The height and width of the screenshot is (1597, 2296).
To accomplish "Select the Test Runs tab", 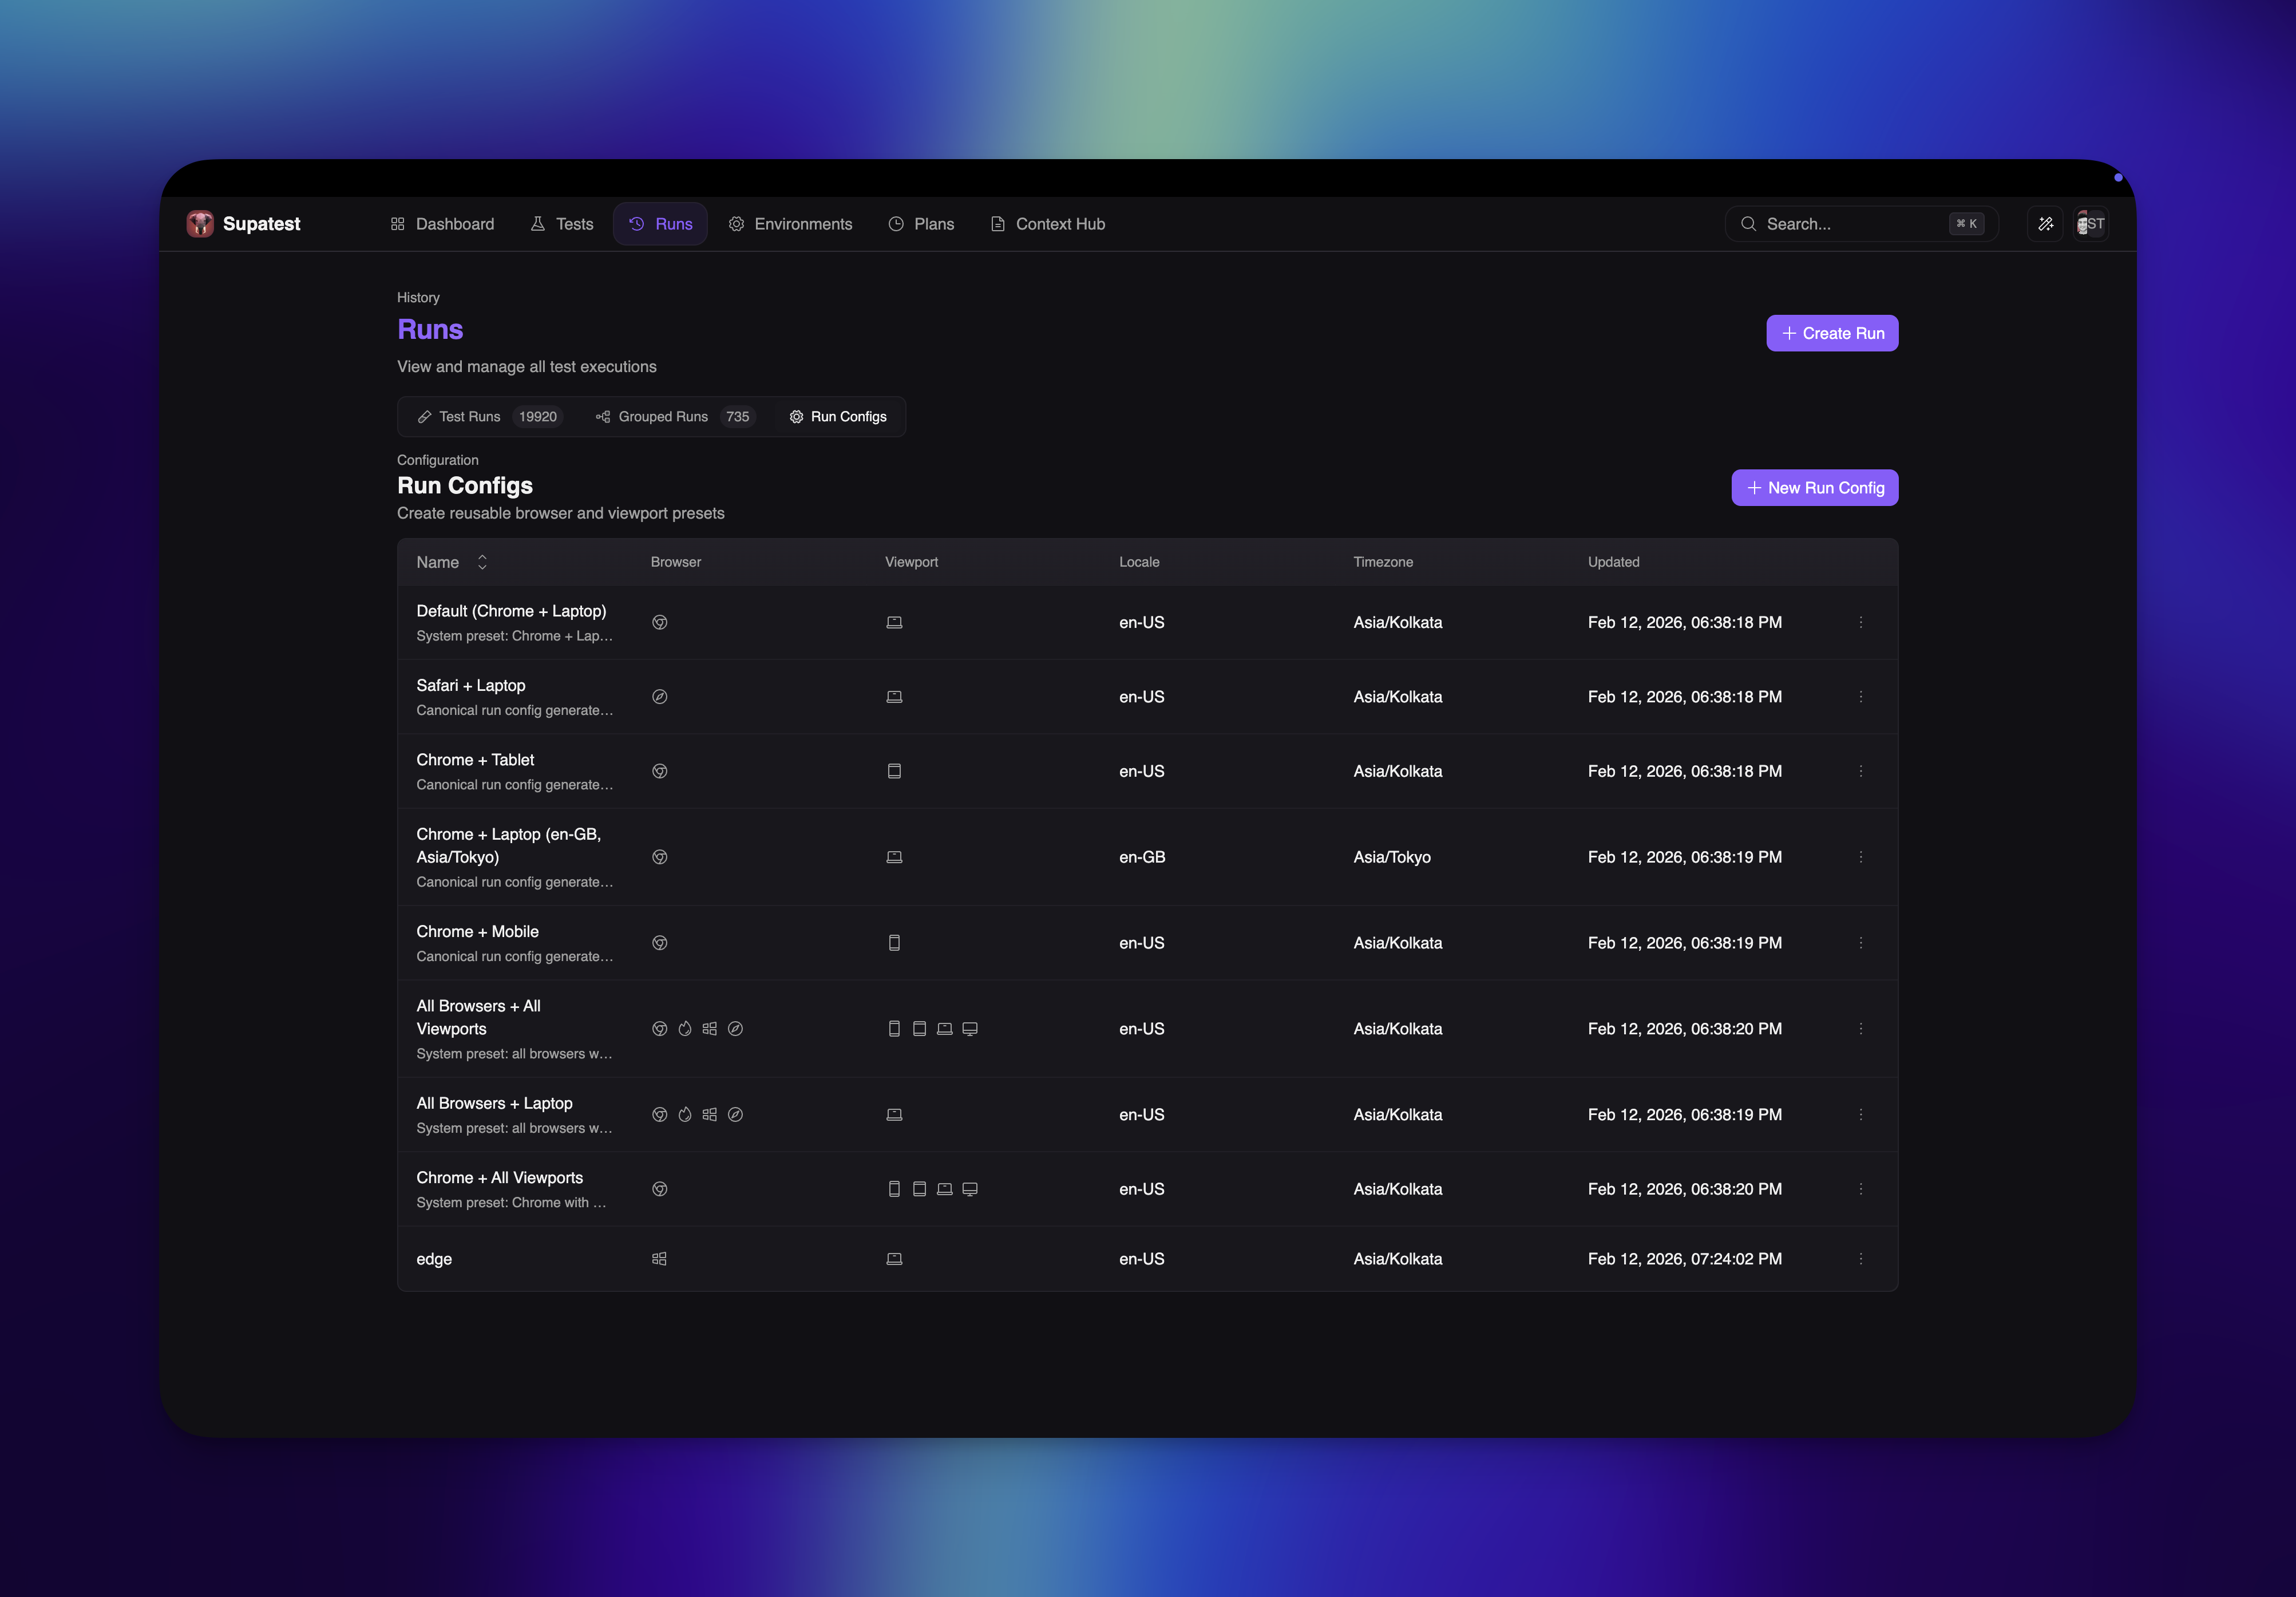I will [470, 417].
